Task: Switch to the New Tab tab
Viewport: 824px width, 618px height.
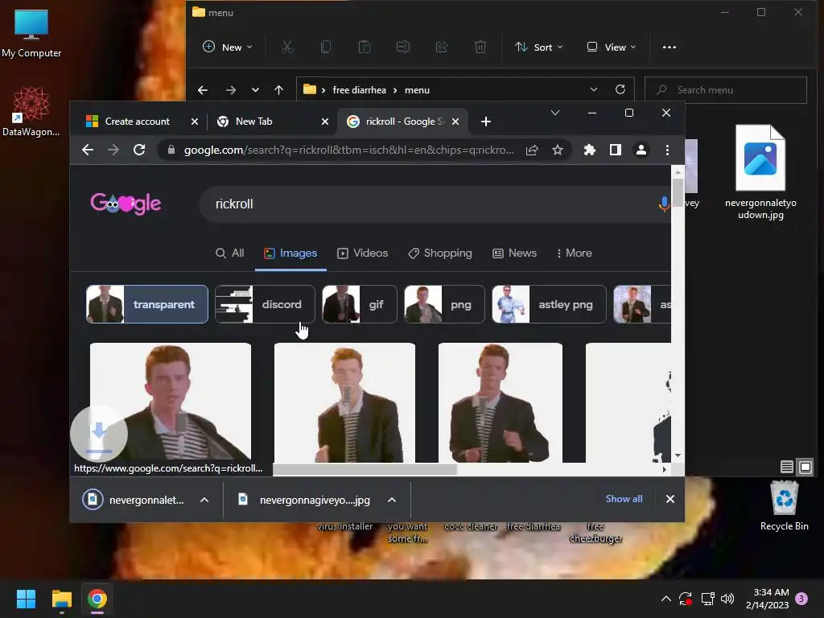Action: [253, 122]
